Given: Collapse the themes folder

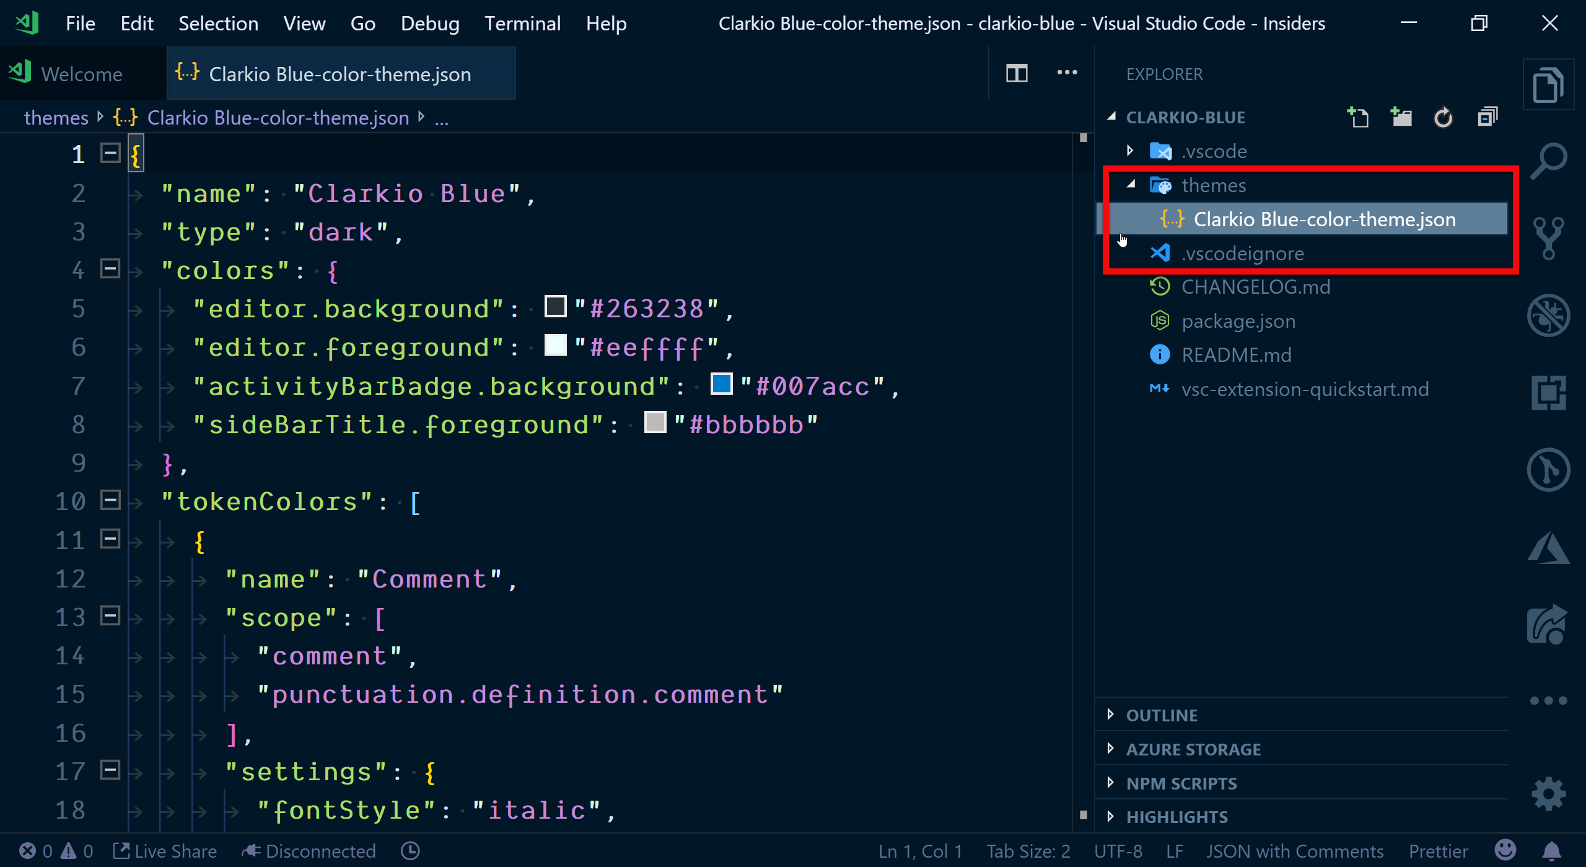Looking at the screenshot, I should (1131, 184).
